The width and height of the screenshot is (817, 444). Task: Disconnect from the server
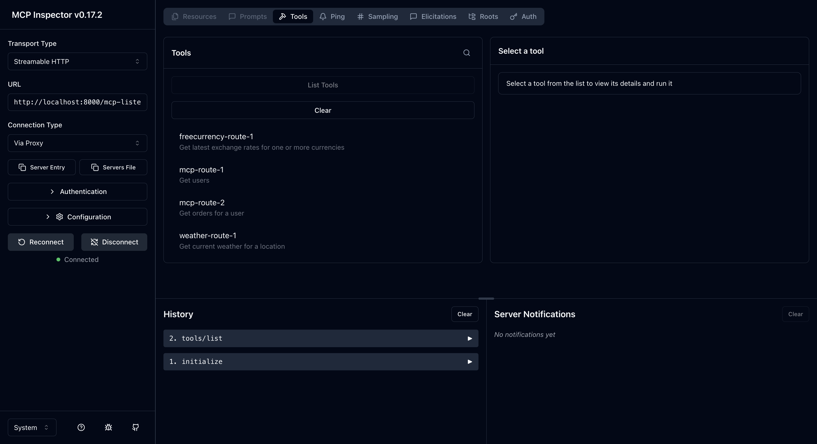114,242
